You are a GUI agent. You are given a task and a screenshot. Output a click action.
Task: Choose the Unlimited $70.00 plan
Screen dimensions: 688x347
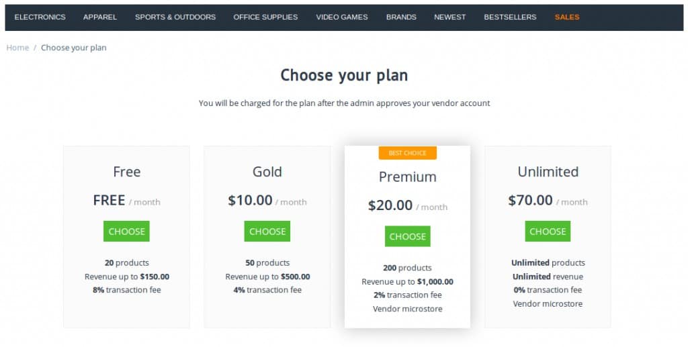pyautogui.click(x=548, y=232)
